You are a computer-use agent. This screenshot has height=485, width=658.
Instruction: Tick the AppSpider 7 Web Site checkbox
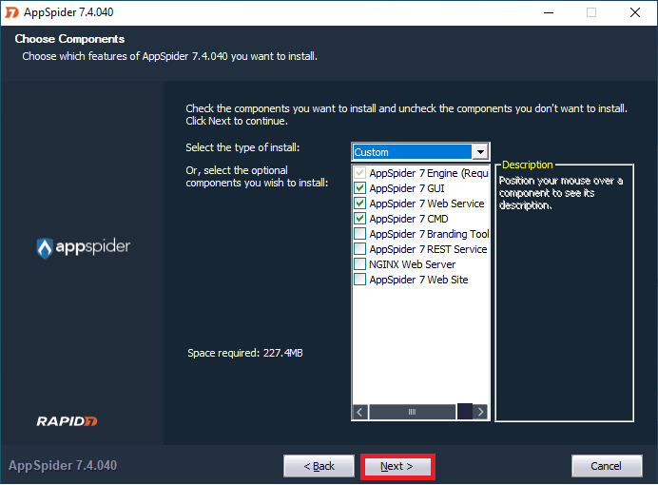pos(359,280)
